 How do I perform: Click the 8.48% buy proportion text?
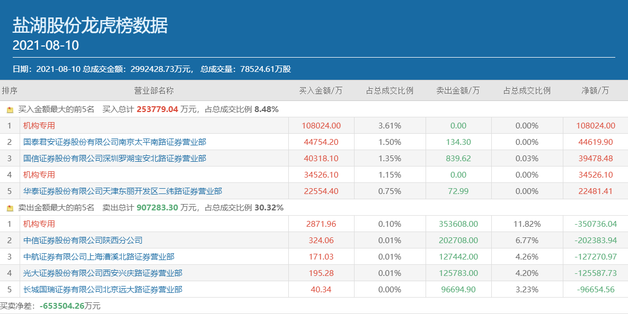click(267, 109)
